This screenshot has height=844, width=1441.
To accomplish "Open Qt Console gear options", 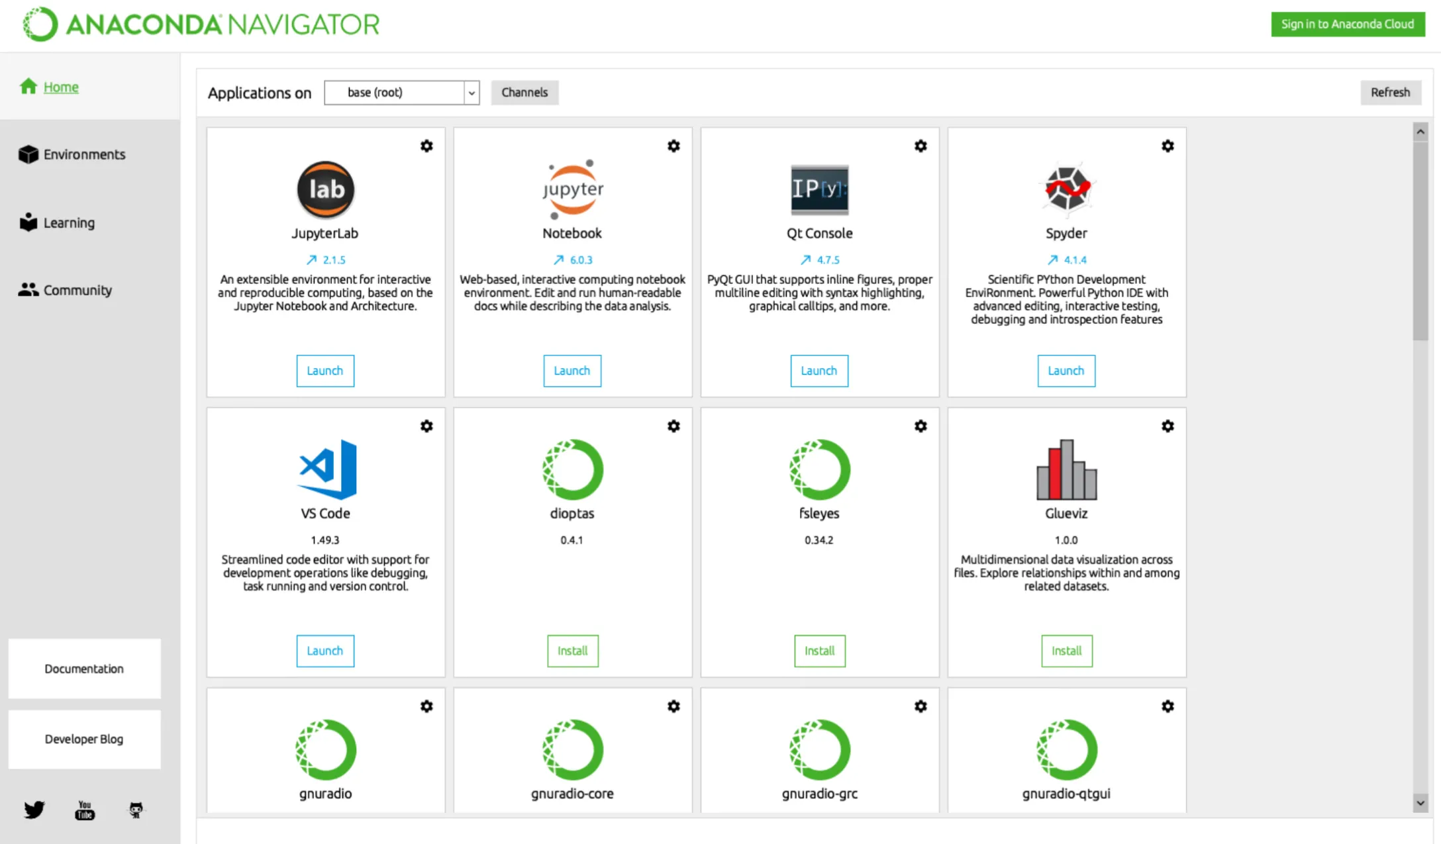I will [920, 146].
